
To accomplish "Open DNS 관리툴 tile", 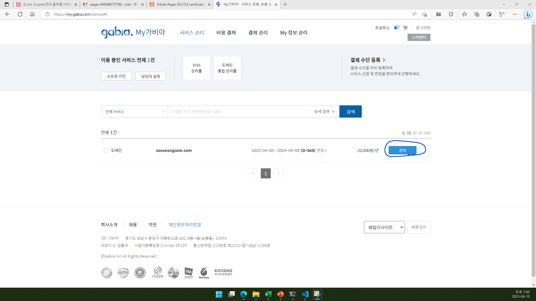I will (197, 68).
